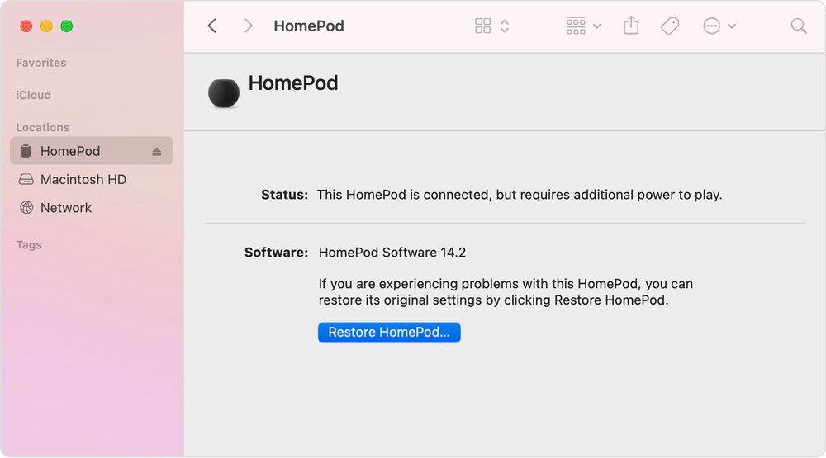The width and height of the screenshot is (826, 458).
Task: Select HomePod in the sidebar
Action: (x=70, y=151)
